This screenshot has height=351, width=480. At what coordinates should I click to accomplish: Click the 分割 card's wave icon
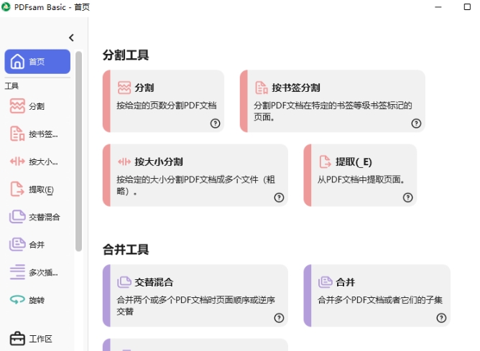pyautogui.click(x=124, y=88)
